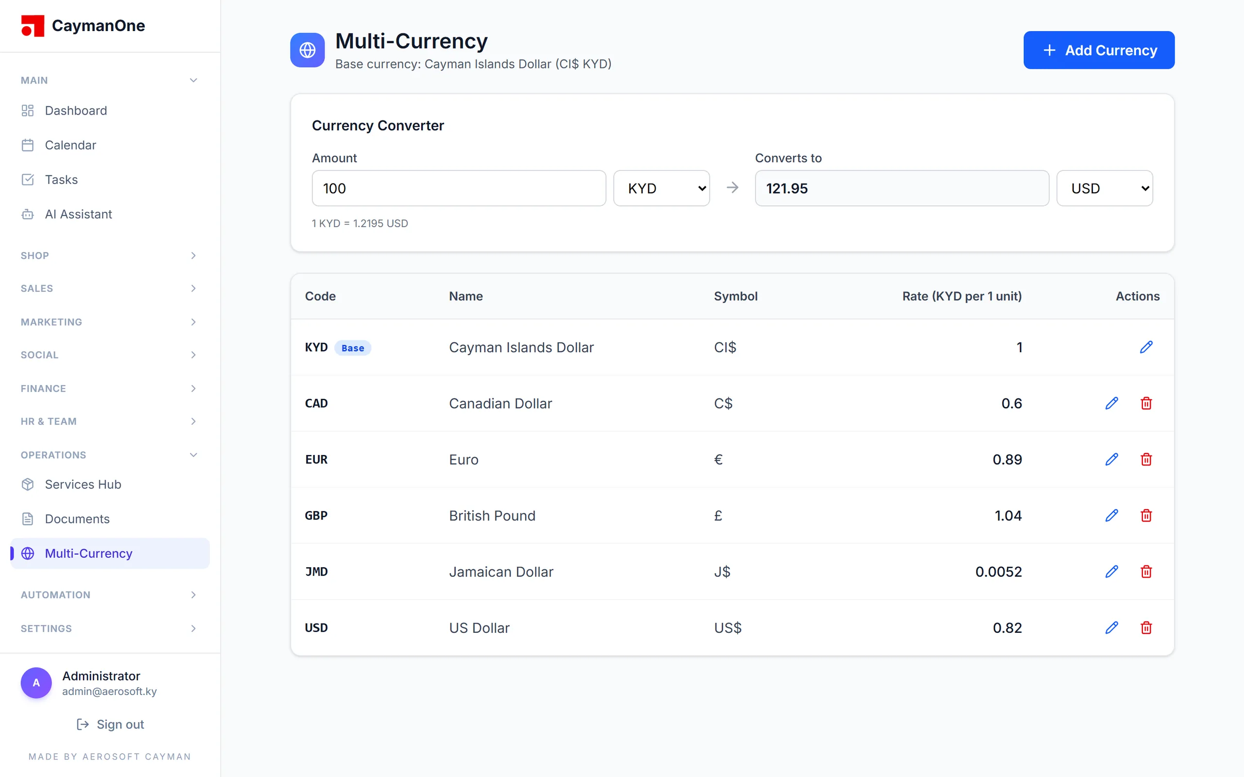Click the Rate (KYD per 1 unit) header
Viewport: 1244px width, 777px height.
click(962, 296)
